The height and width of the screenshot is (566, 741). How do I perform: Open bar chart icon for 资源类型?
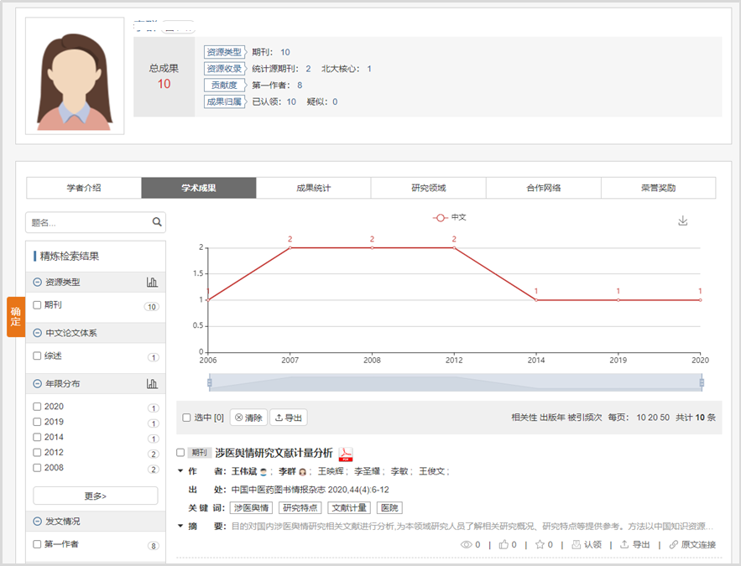point(152,283)
